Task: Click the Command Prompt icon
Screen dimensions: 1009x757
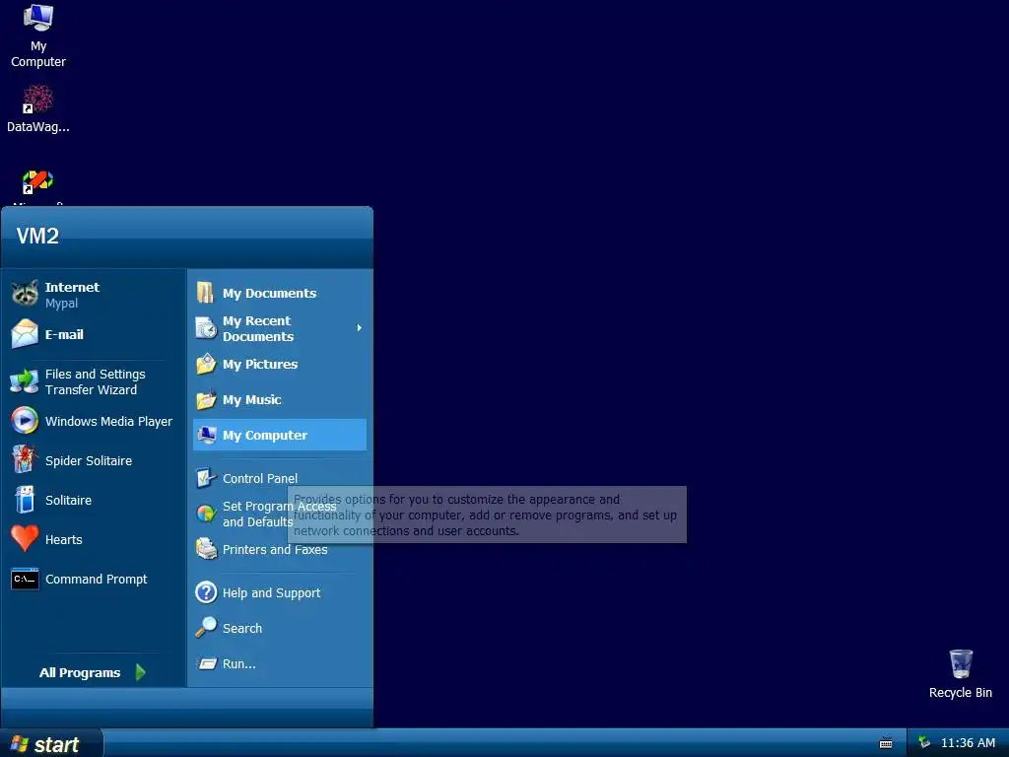Action: click(25, 579)
